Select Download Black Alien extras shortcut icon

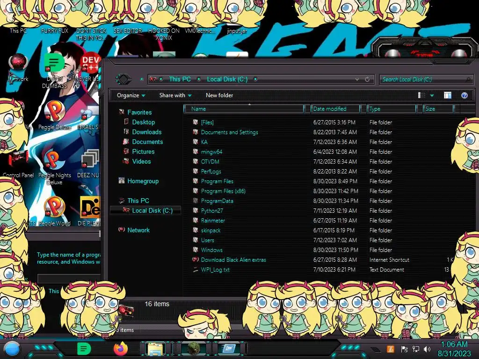tap(196, 259)
